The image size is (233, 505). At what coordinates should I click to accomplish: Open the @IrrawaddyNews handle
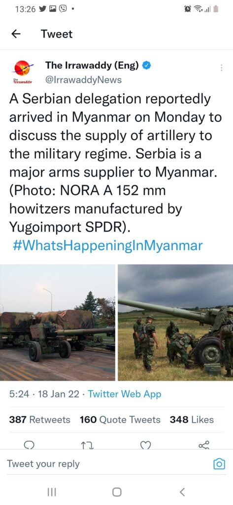[x=83, y=79]
